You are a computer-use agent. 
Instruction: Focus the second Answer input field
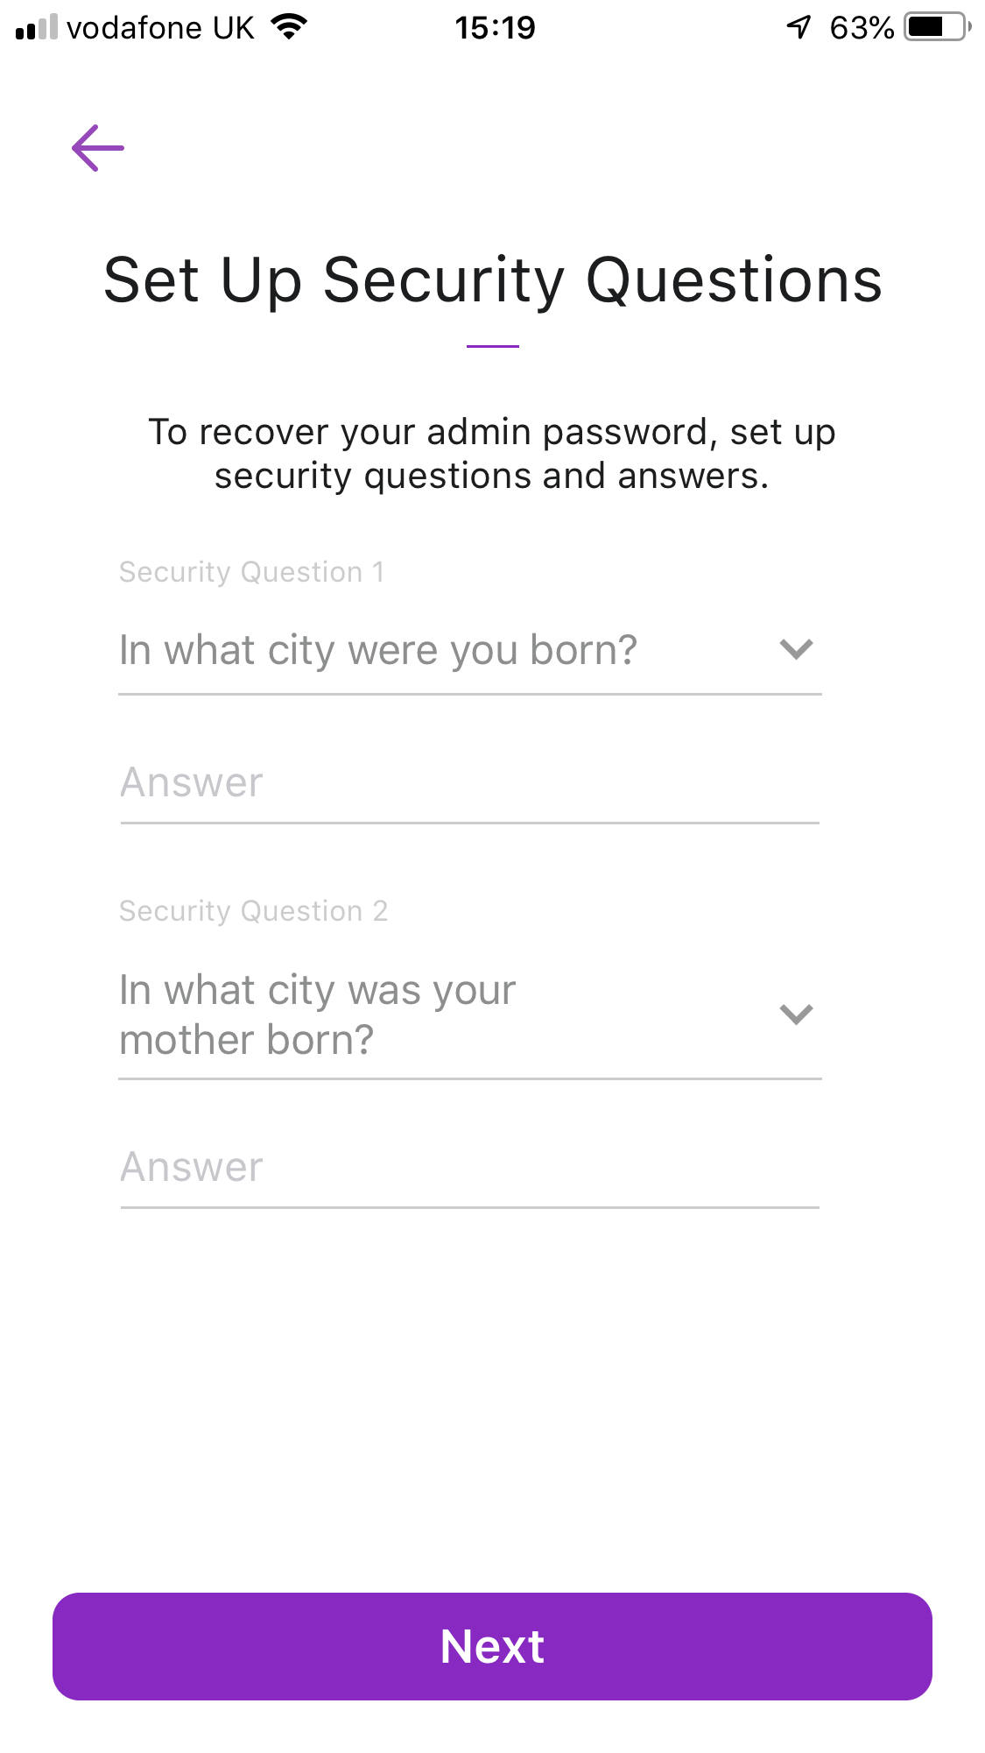[469, 1167]
